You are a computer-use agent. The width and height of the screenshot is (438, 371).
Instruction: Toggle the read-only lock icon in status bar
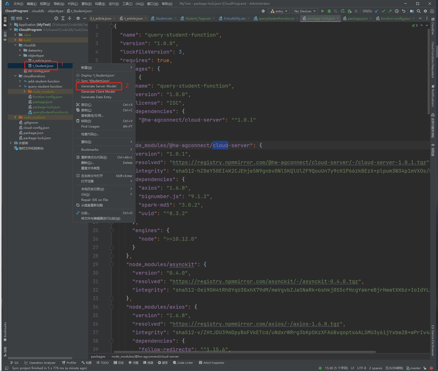click(425, 368)
